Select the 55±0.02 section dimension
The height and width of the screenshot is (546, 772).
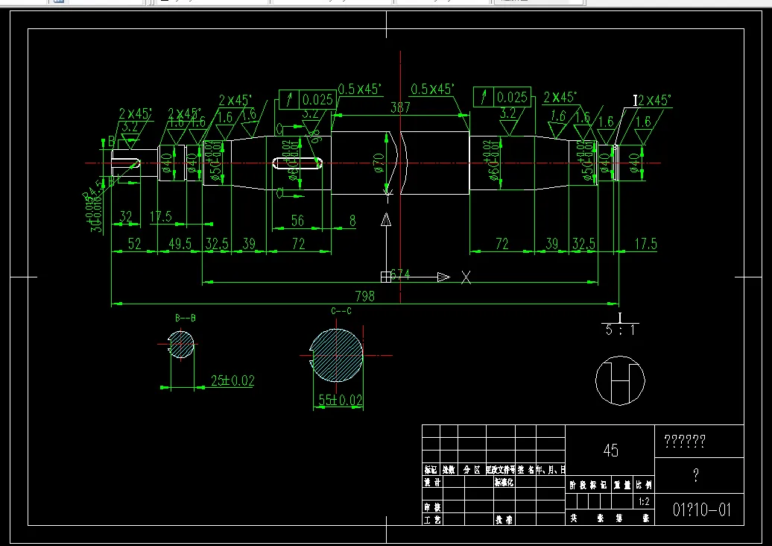341,400
